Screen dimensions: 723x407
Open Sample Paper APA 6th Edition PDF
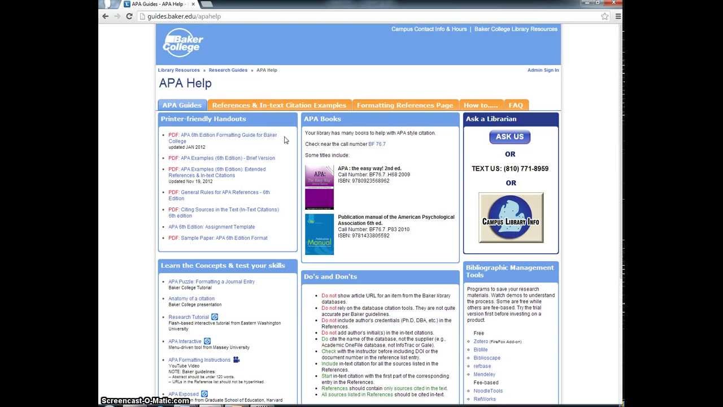(x=218, y=238)
